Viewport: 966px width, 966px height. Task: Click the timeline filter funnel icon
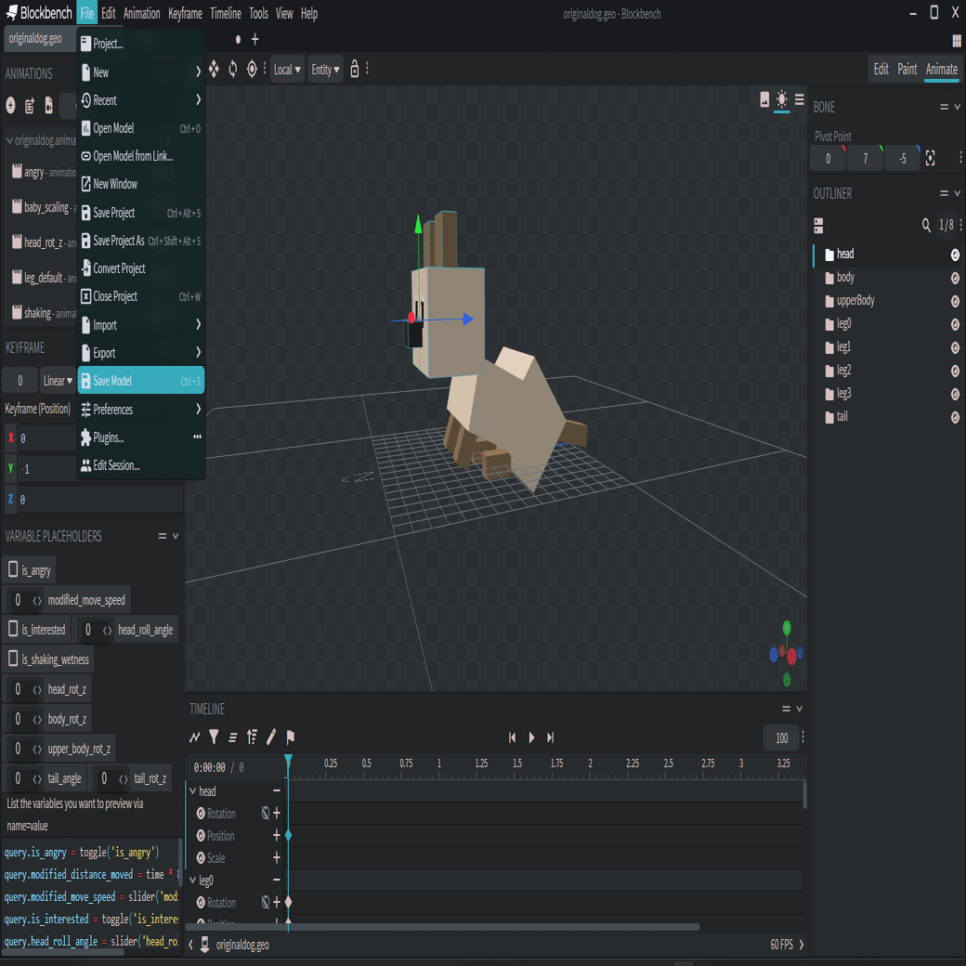(214, 737)
